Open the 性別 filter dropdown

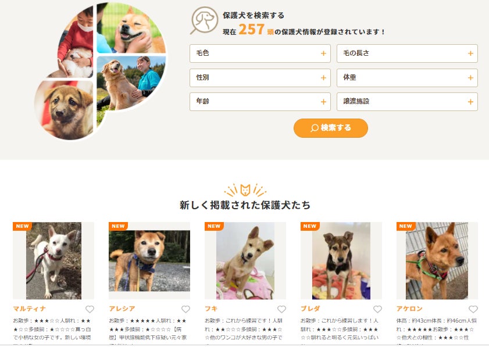[260, 78]
